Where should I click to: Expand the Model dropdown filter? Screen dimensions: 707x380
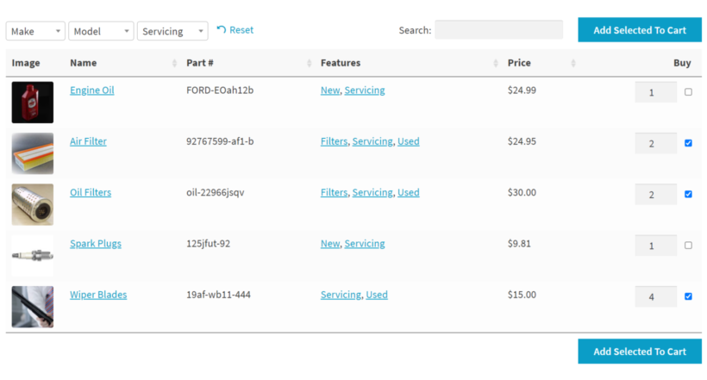(101, 31)
